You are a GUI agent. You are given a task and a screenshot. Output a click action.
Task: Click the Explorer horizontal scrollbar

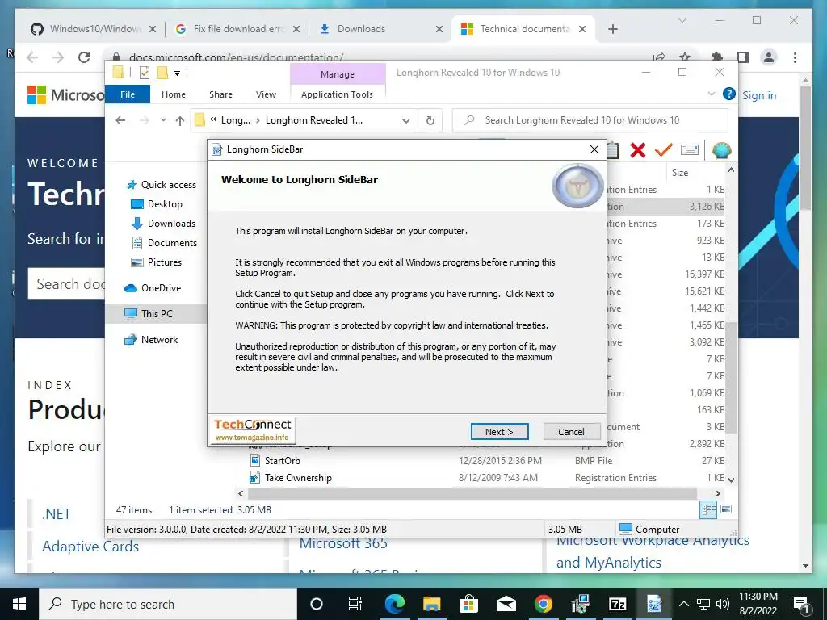coord(472,493)
